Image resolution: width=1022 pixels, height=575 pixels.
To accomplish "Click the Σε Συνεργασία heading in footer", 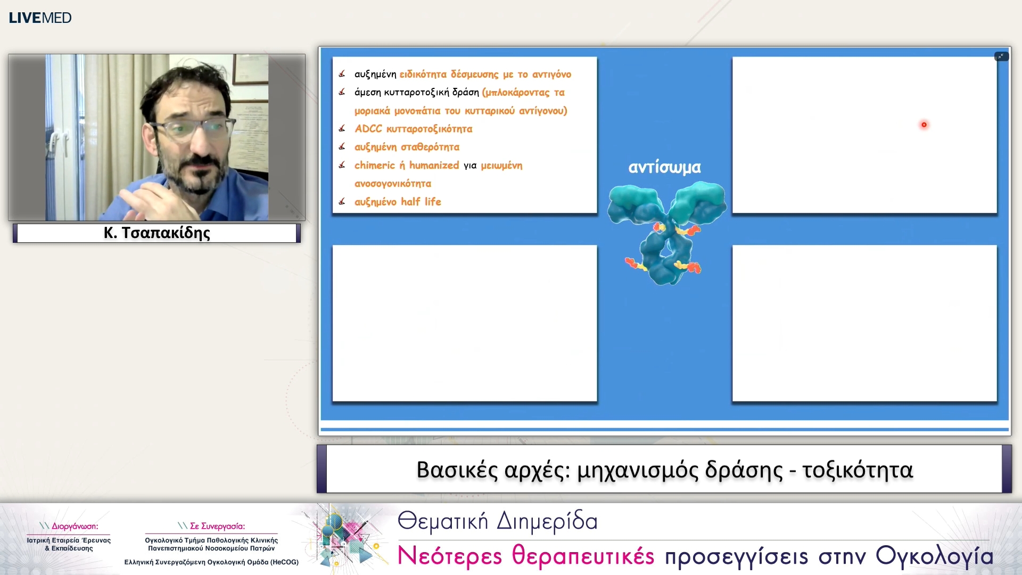I will 211,526.
